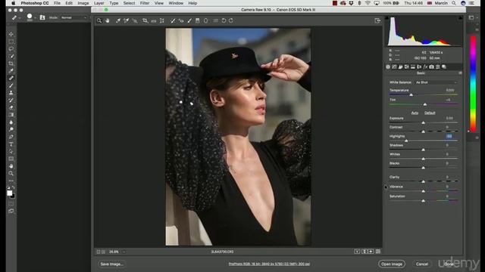Select the Photoshop Move tool
Image resolution: width=485 pixels, height=272 pixels.
point(11,34)
